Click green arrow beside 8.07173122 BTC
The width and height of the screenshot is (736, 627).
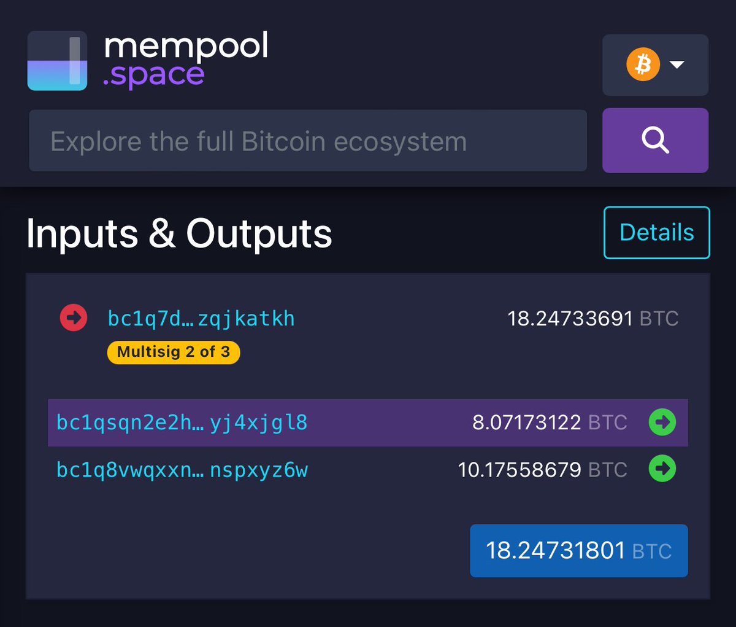tap(662, 423)
